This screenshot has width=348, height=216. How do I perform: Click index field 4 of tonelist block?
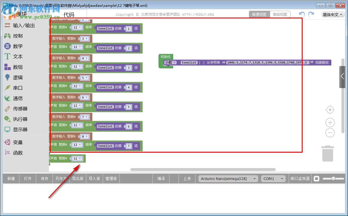(x=129, y=87)
